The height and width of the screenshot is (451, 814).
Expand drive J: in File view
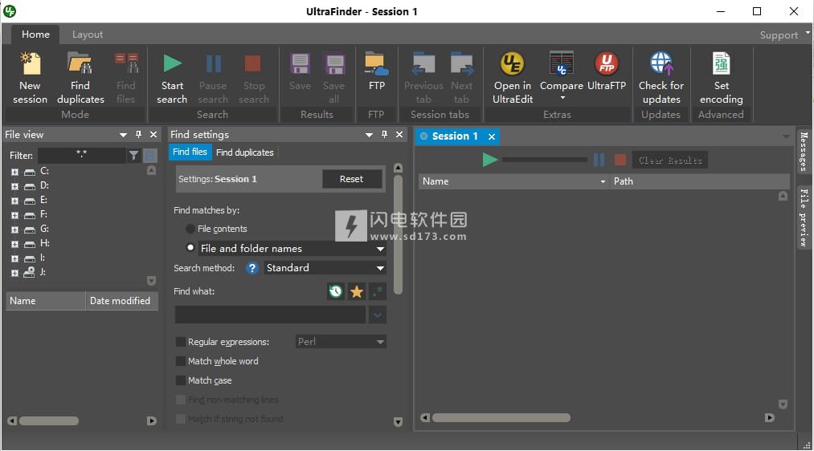(14, 273)
